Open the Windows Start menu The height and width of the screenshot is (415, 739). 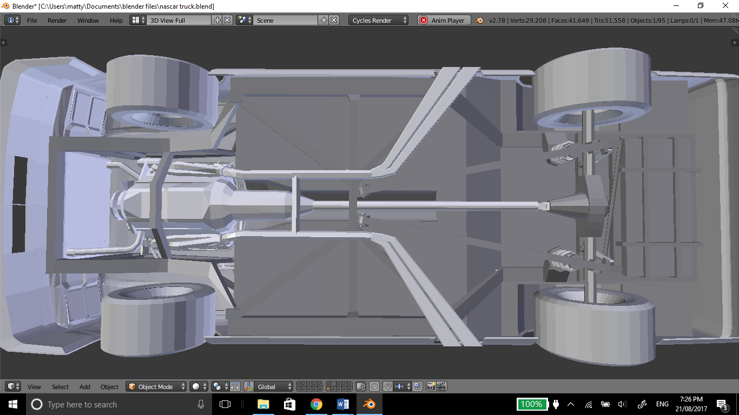point(12,404)
